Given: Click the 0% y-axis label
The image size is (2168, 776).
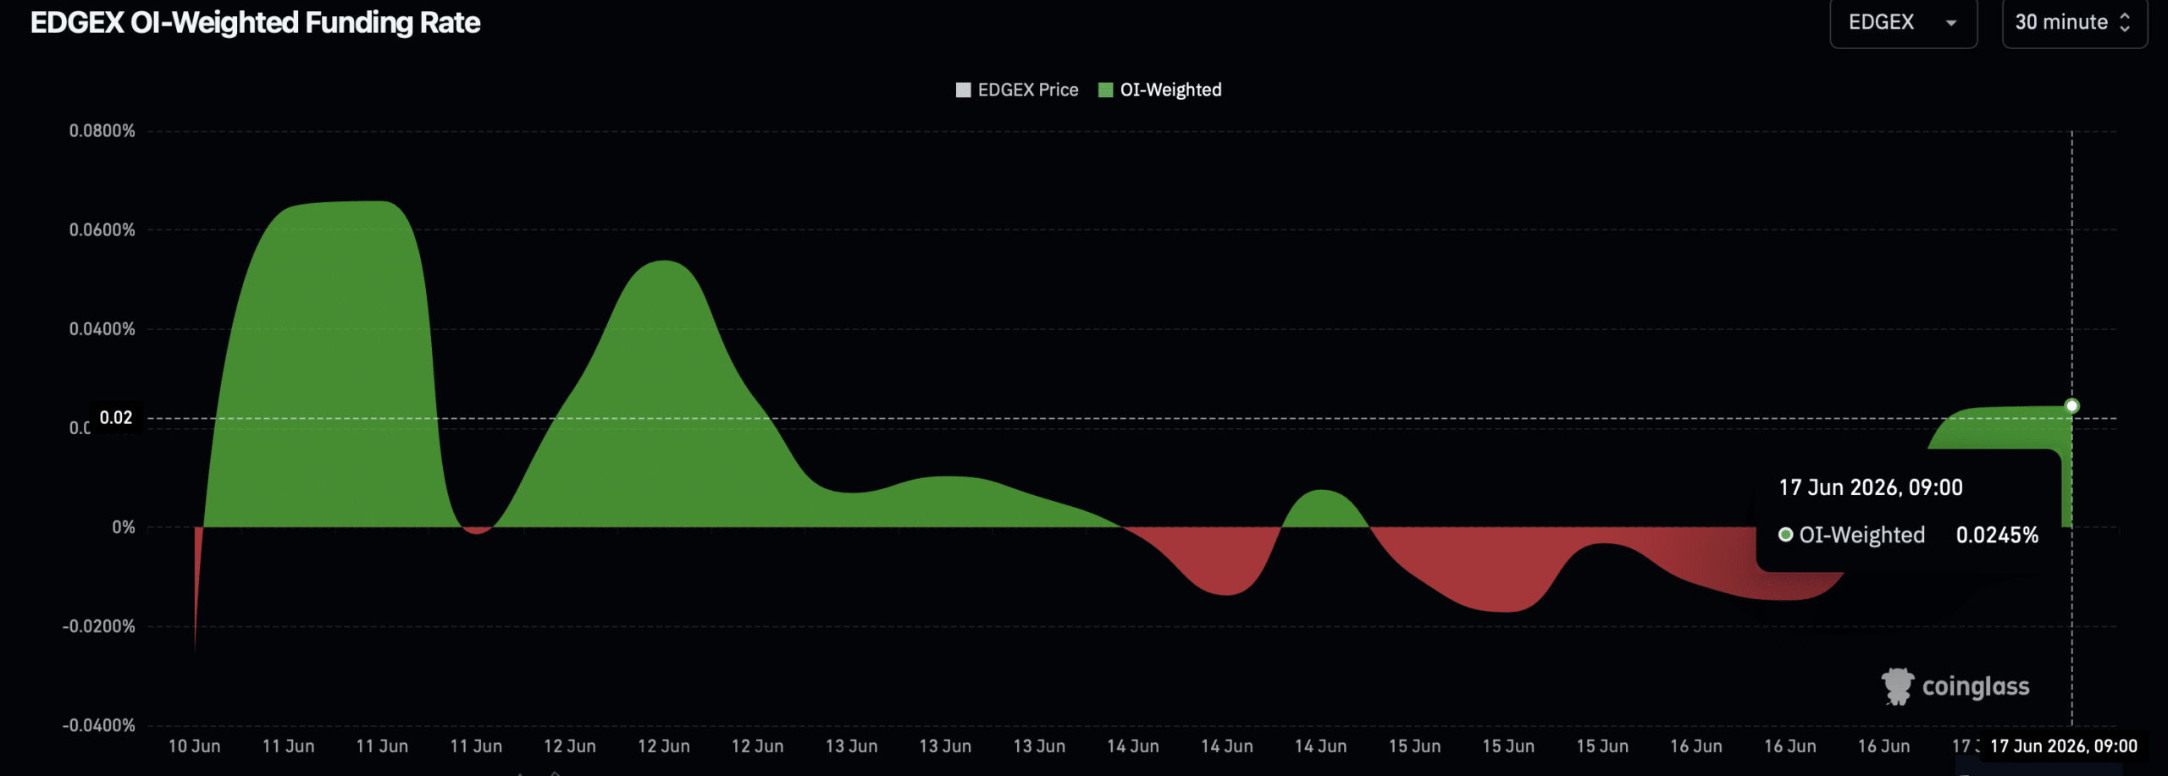Looking at the screenshot, I should [124, 527].
